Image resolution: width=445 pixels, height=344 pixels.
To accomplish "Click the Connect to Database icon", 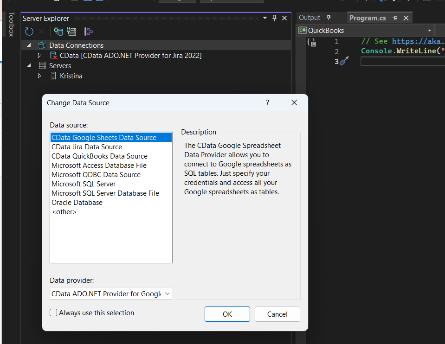I will click(58, 32).
